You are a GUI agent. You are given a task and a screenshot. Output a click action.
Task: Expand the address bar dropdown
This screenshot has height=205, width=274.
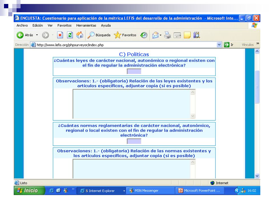click(x=219, y=45)
